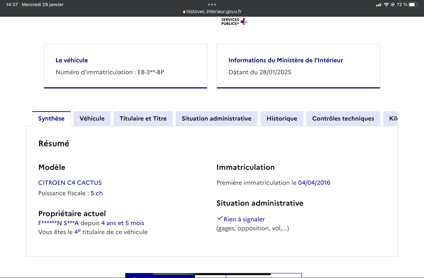Switch to the Titulaire et Titre tab

(143, 118)
